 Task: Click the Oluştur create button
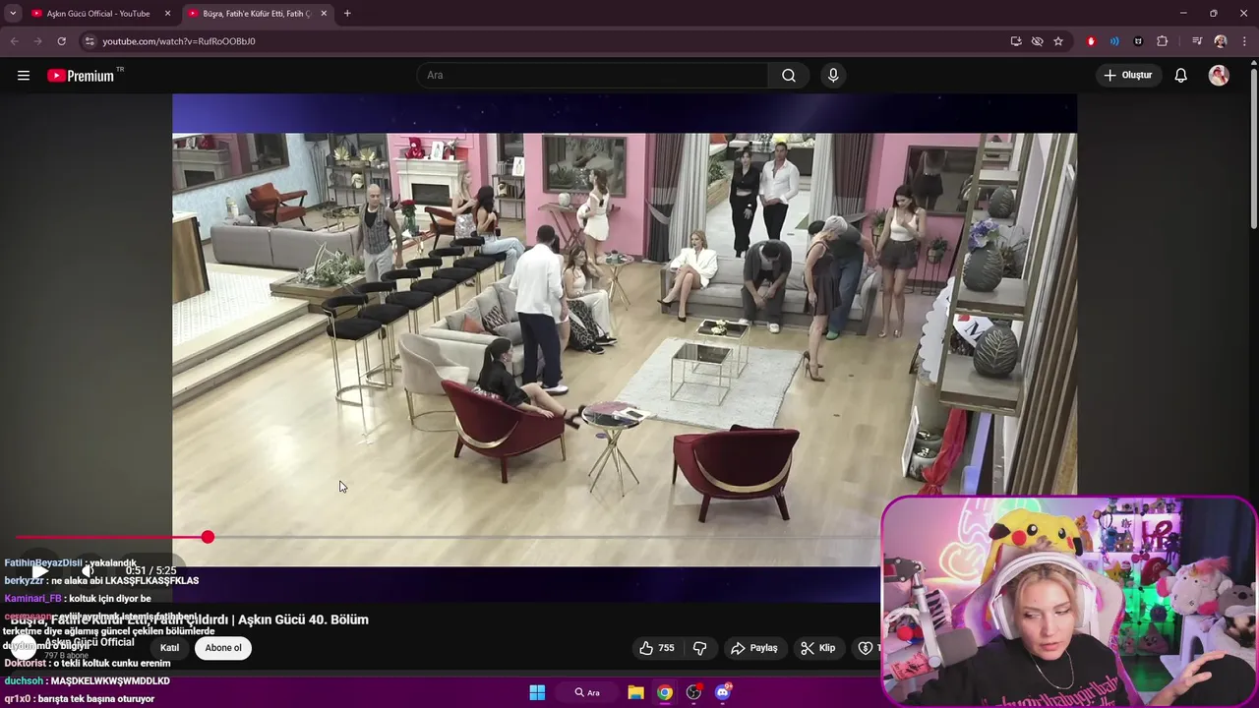tap(1127, 76)
